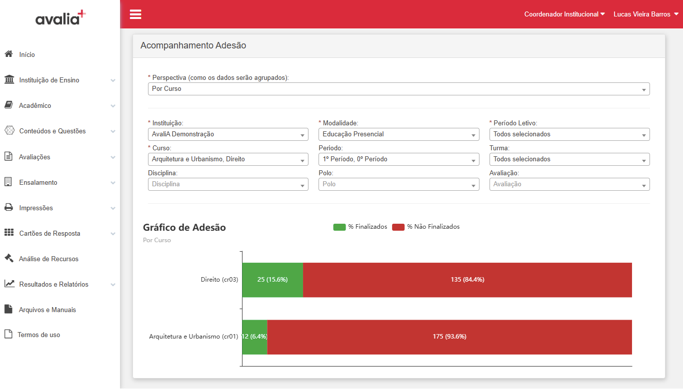Toggle the hamburger sidebar menu icon
Screen dimensions: 683x389
(135, 14)
